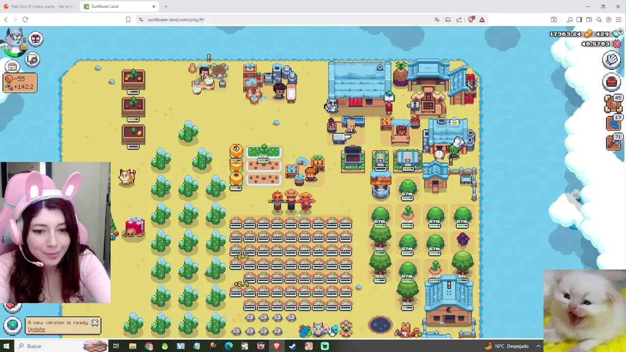Bookmark this page
This screenshot has width=626, height=352.
tap(128, 20)
